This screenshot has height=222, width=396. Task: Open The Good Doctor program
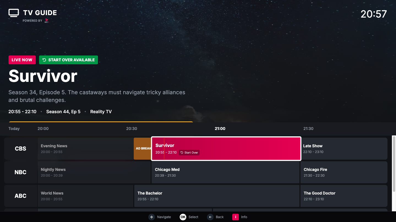(x=344, y=196)
